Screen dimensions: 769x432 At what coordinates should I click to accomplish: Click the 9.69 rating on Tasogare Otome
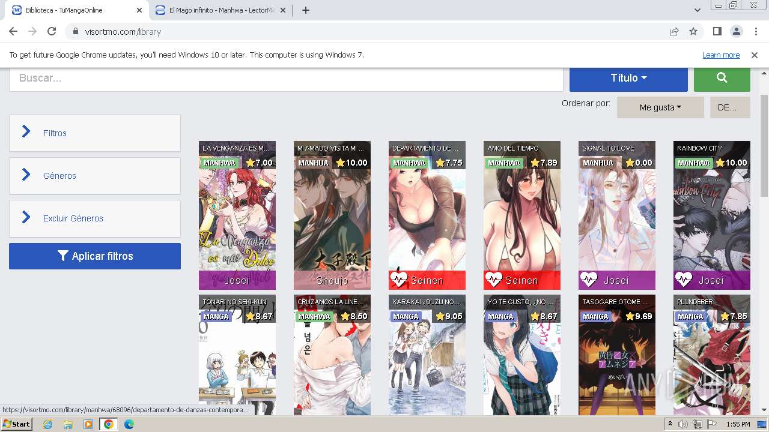click(637, 316)
